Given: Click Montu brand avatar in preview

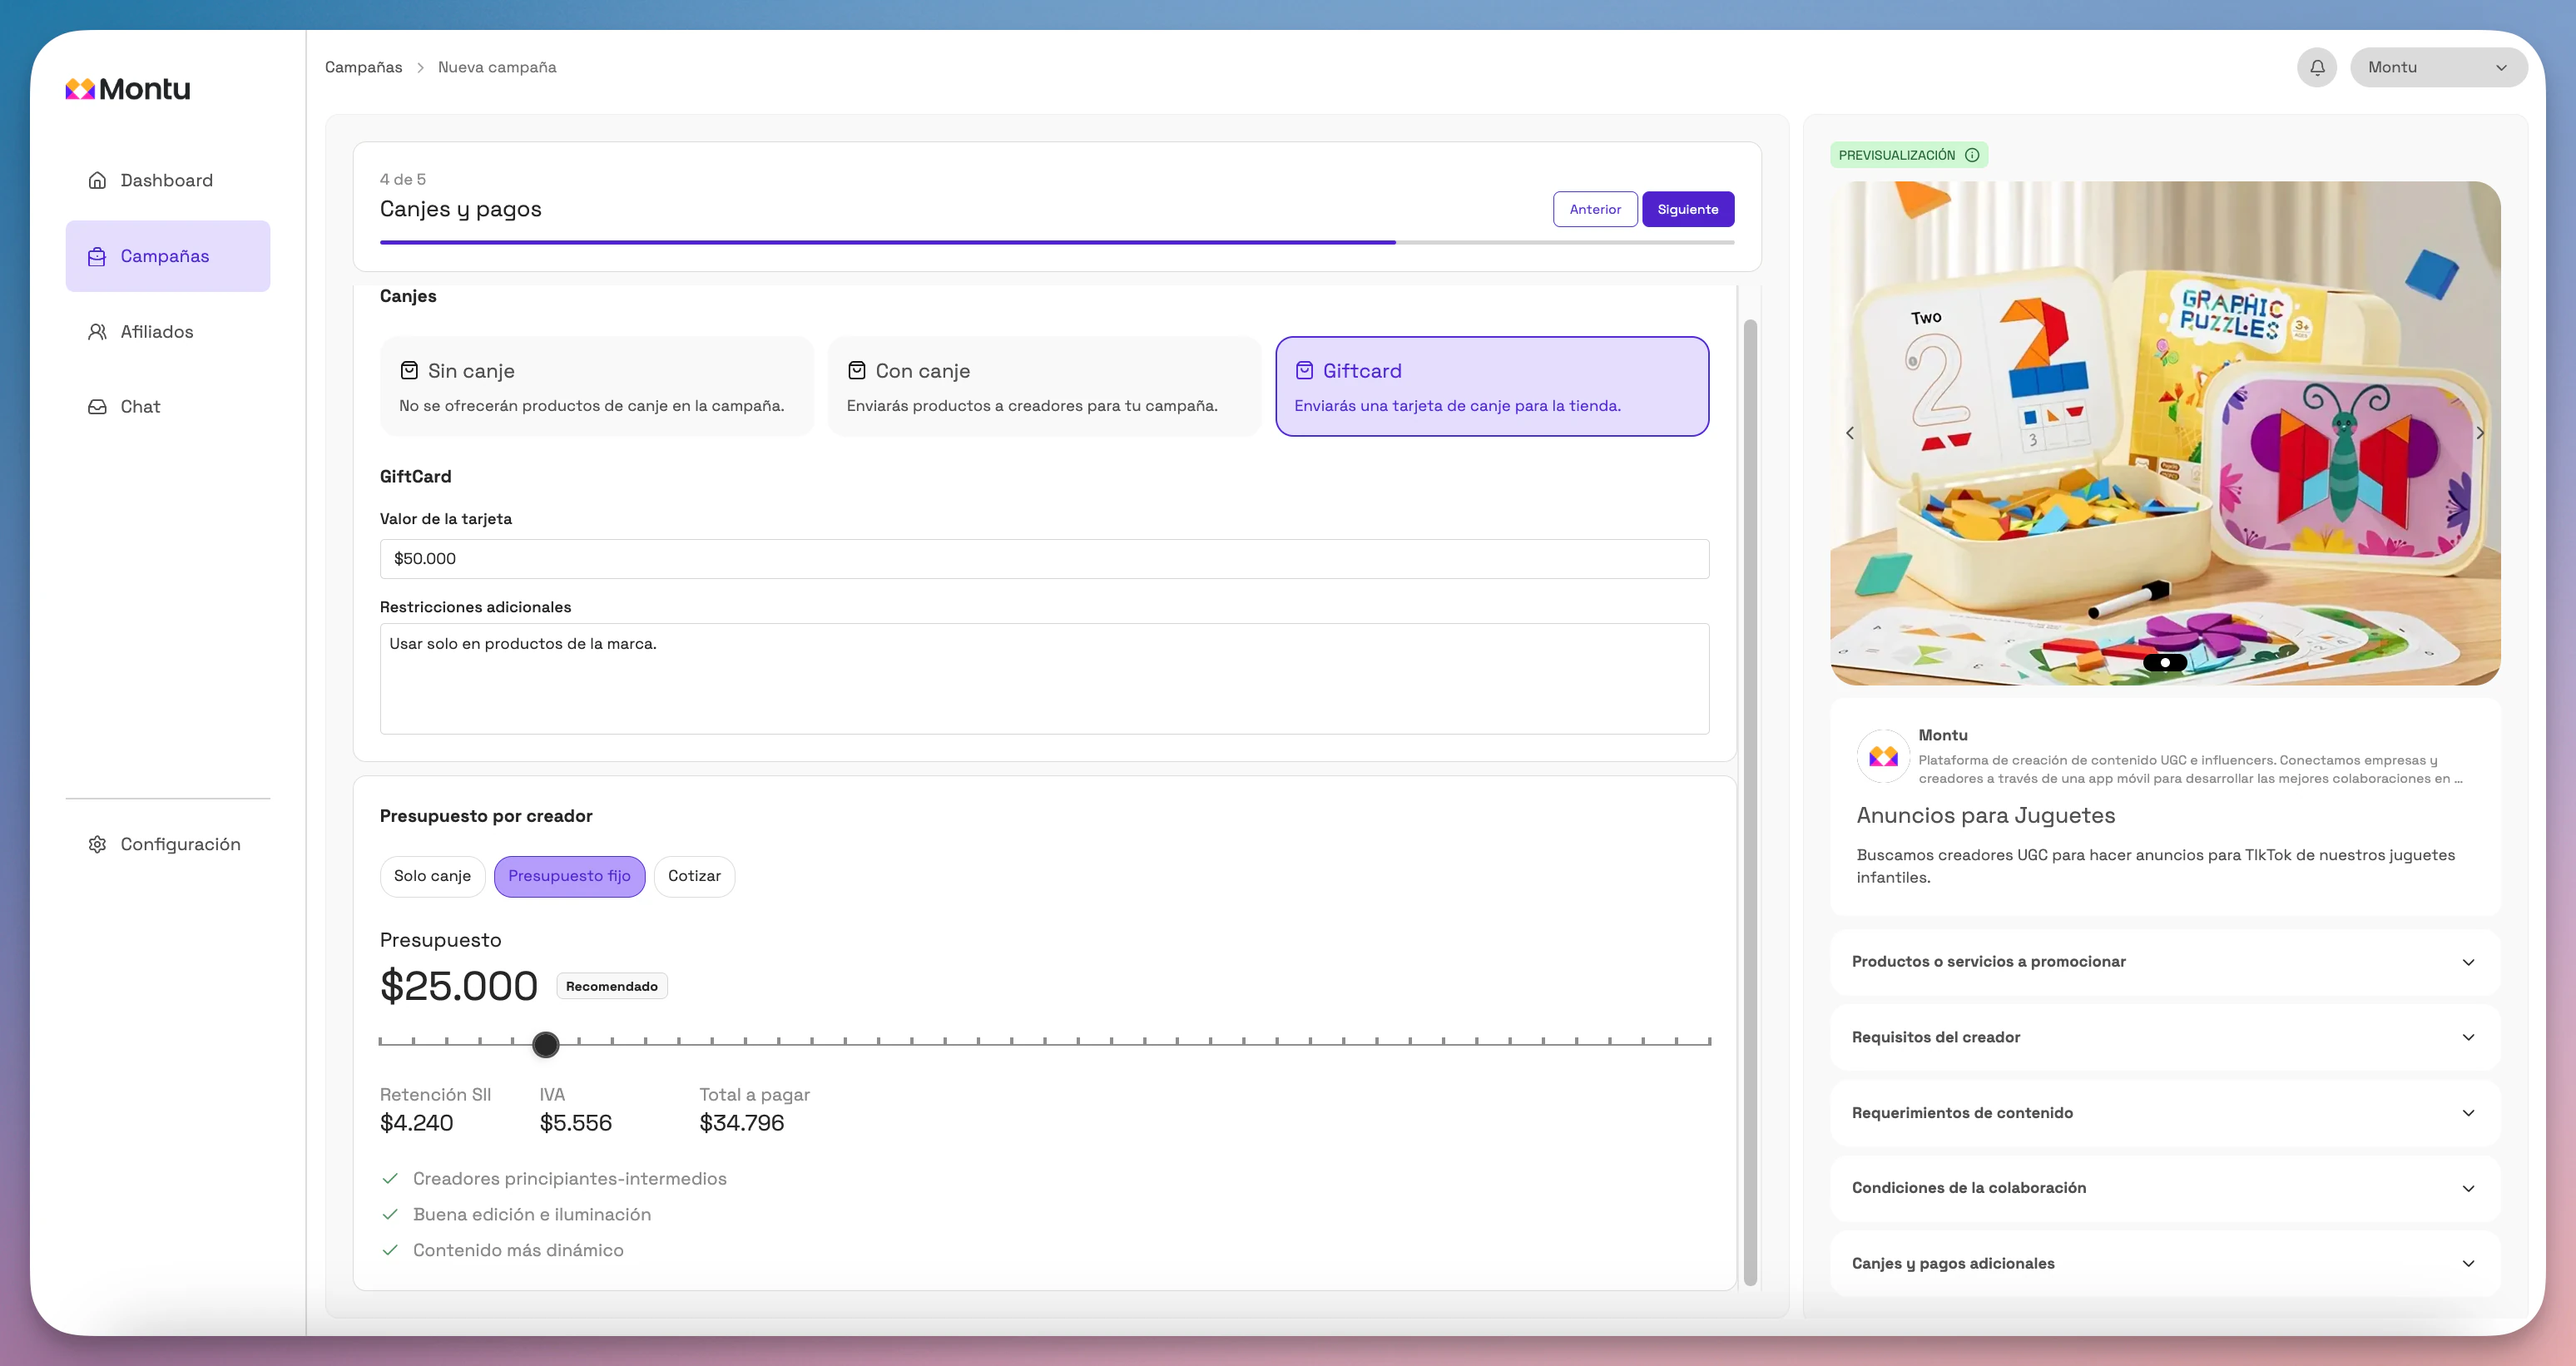Looking at the screenshot, I should (x=1883, y=756).
